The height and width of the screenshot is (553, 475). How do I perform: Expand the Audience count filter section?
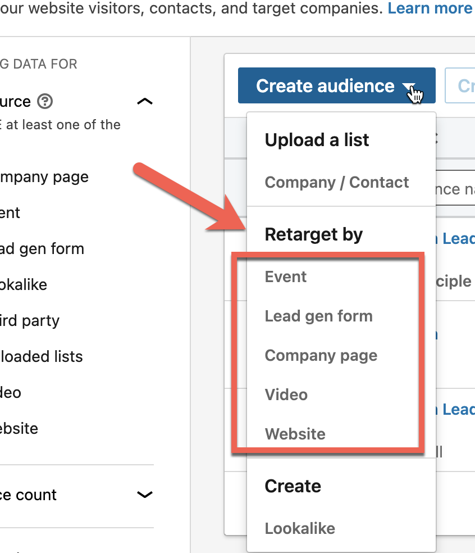click(x=145, y=495)
